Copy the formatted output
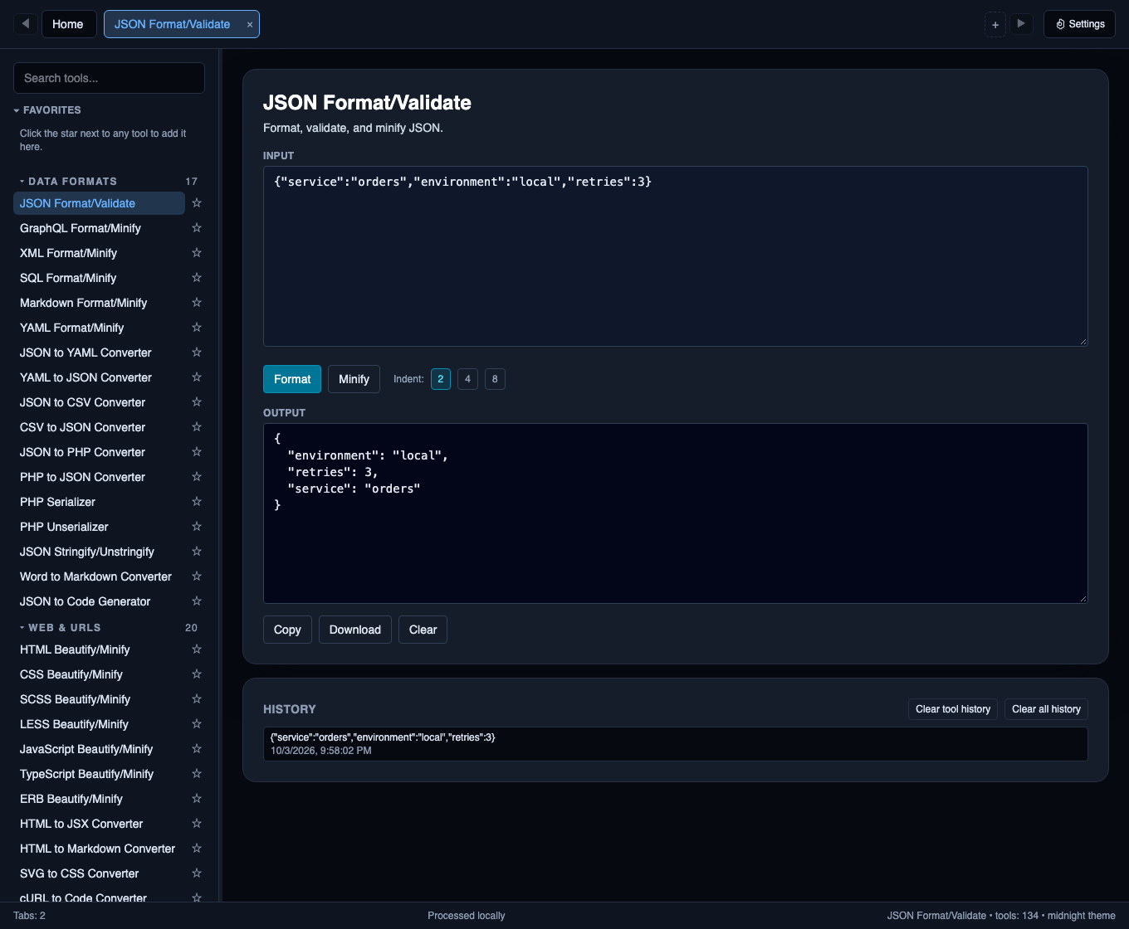 pyautogui.click(x=287, y=630)
